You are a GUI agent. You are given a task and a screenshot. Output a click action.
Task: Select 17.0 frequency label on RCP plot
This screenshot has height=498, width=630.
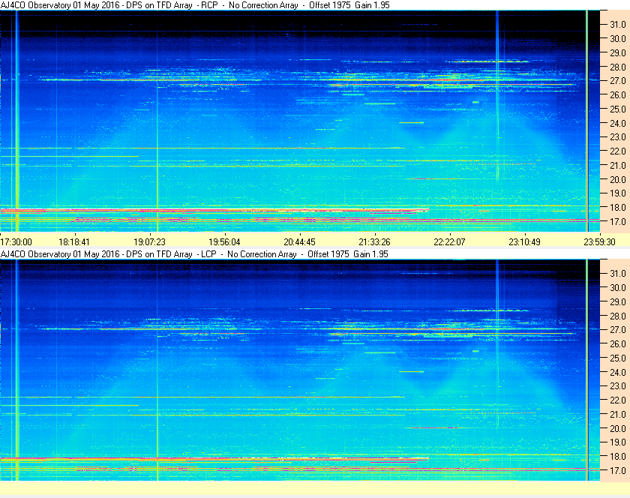click(x=618, y=221)
